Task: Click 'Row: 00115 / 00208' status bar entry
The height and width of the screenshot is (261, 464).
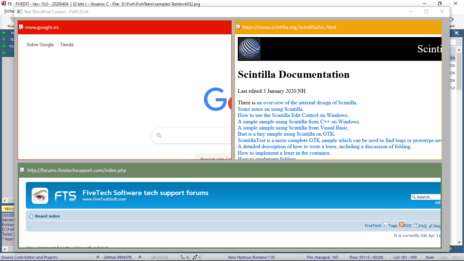Action: [366, 257]
